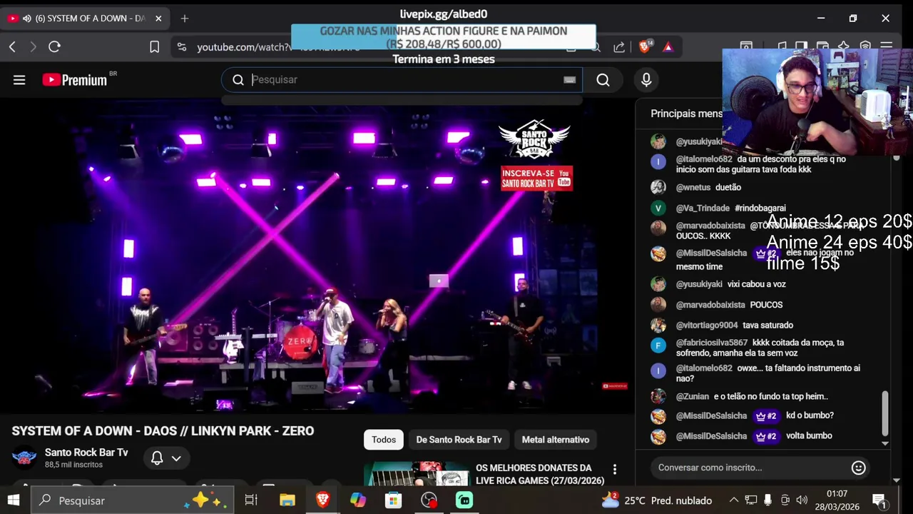This screenshot has height=514, width=913.
Task: Open the YouTube hamburger guide menu
Action: tap(19, 80)
